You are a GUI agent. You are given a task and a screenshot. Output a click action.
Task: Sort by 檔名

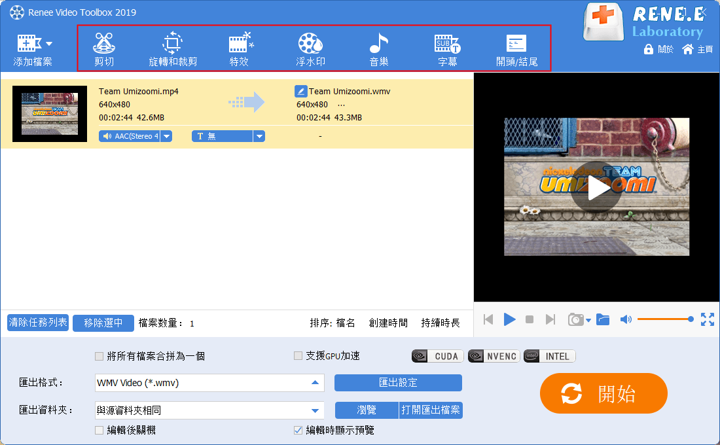coord(346,323)
